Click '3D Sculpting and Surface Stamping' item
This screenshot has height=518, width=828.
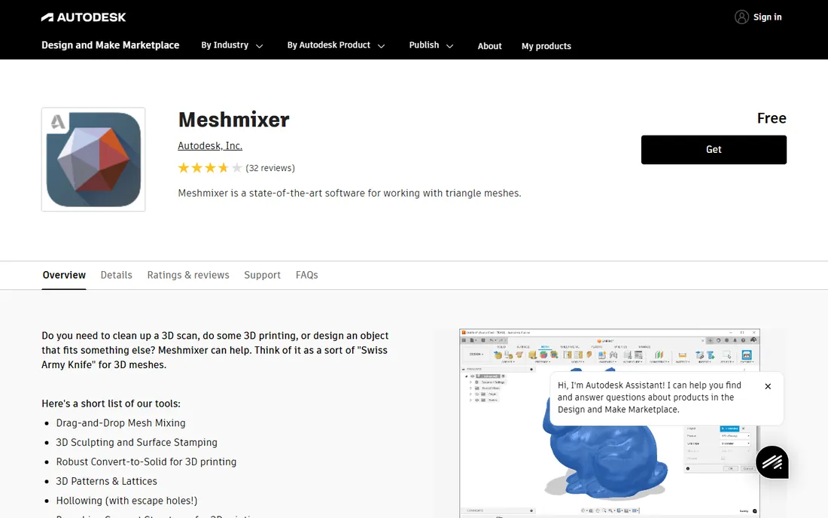[x=137, y=443]
